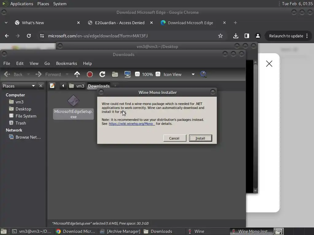Toggle text location entry pencil icon
The image size is (314, 235).
click(x=52, y=86)
